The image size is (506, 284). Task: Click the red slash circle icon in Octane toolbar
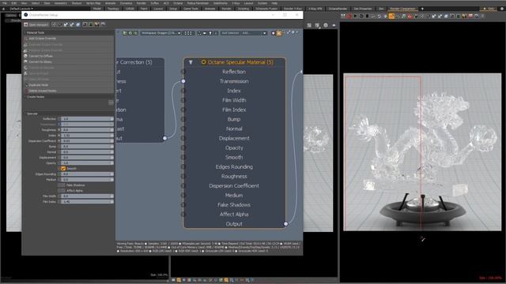click(x=410, y=16)
